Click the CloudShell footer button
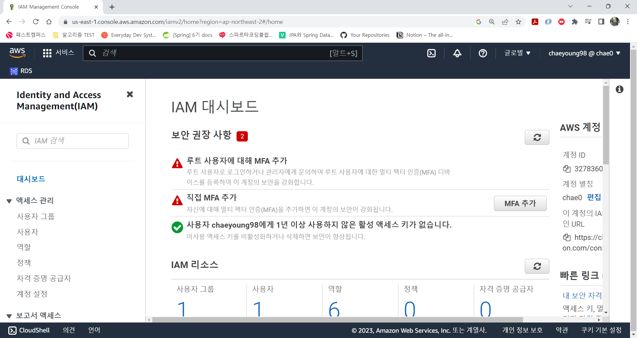637x338 pixels. tap(29, 330)
